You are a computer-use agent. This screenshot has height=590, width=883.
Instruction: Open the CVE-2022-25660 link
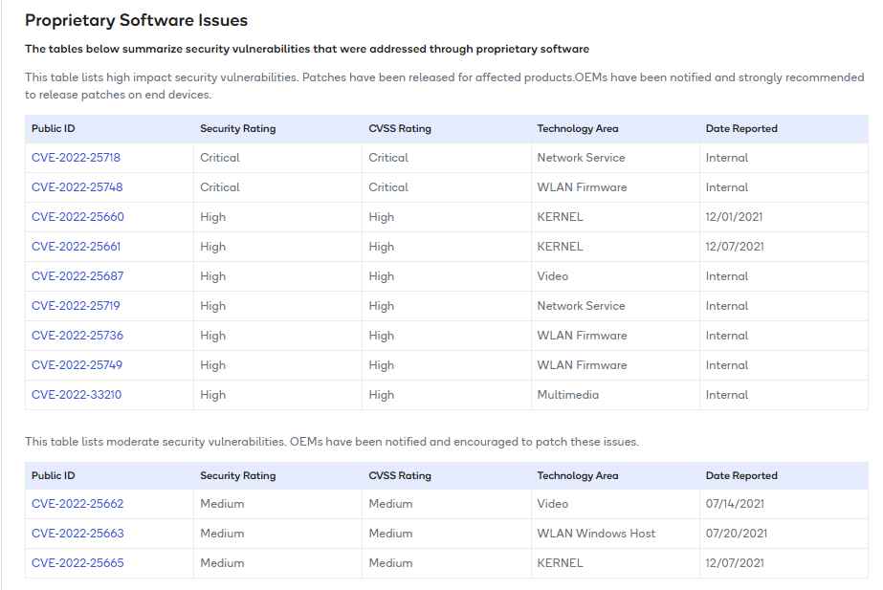pyautogui.click(x=77, y=217)
